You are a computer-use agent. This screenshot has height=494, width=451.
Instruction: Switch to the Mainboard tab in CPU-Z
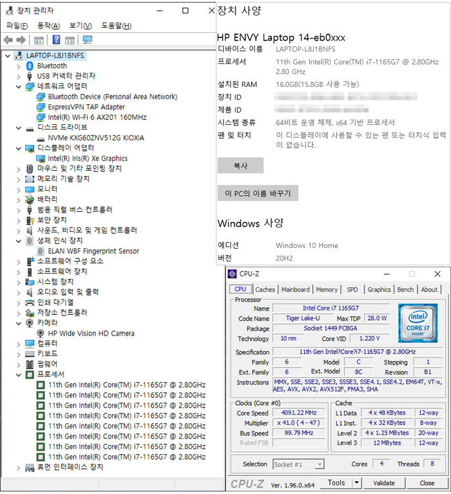click(295, 290)
